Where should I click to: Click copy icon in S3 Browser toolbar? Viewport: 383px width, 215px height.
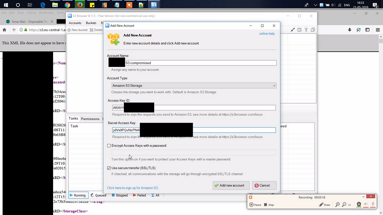313,30
